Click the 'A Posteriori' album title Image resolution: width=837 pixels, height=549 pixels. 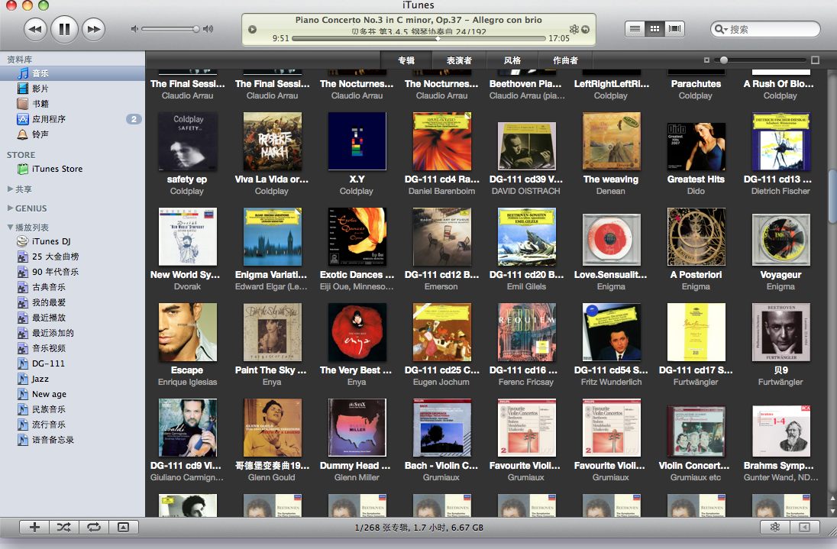696,275
